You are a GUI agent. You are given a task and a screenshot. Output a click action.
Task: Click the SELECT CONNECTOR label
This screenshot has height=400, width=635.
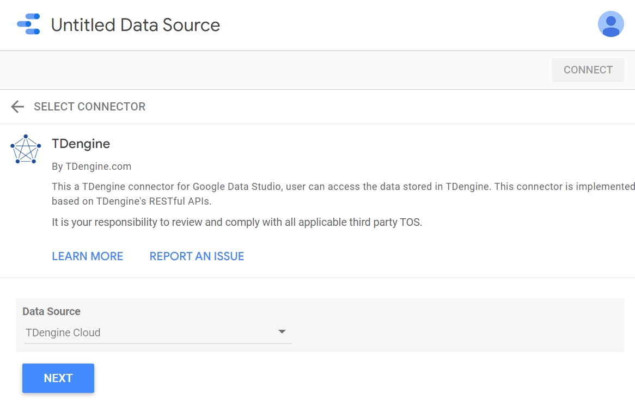coord(89,107)
